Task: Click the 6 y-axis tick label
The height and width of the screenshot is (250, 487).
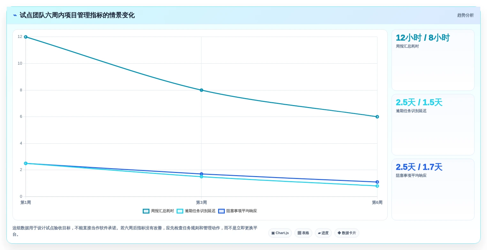Action: (x=21, y=117)
